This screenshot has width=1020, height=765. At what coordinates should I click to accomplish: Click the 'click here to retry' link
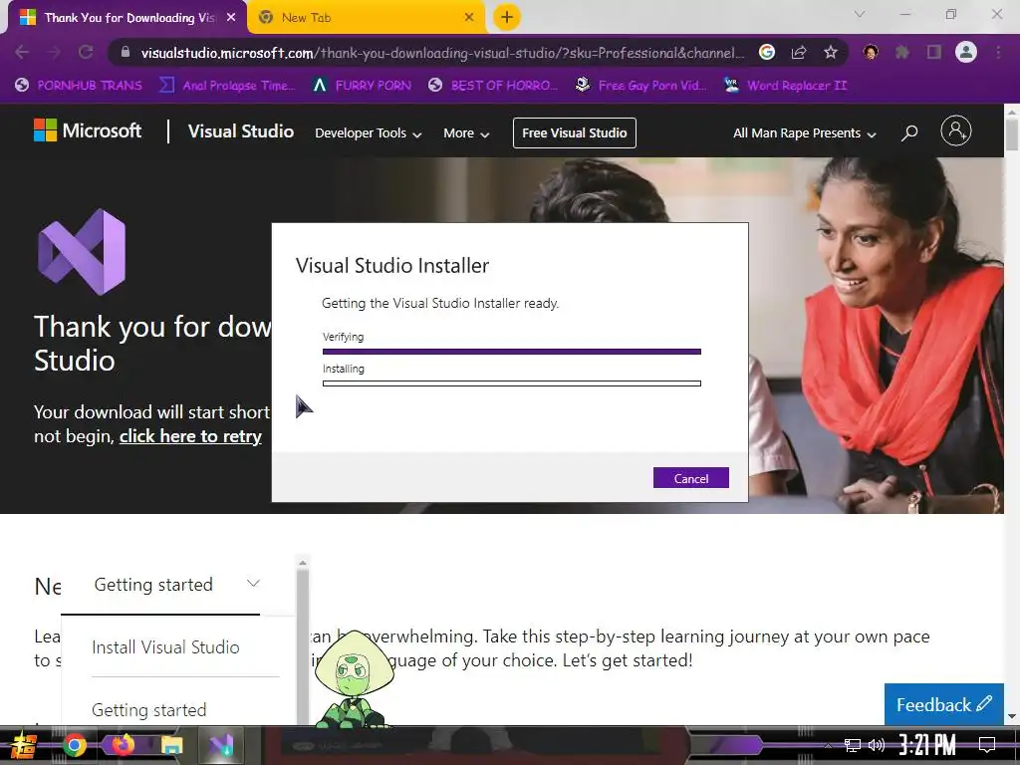(190, 436)
